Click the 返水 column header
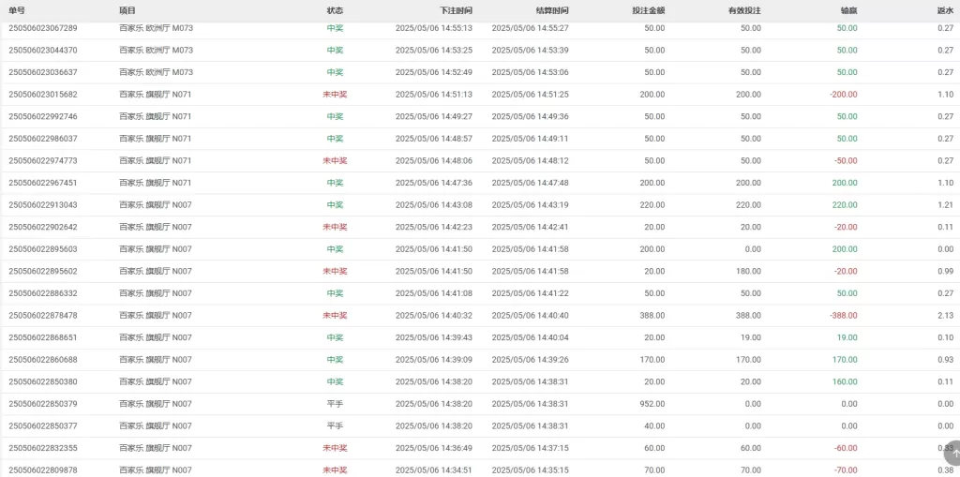Viewport: 960px width, 477px height. click(x=945, y=10)
